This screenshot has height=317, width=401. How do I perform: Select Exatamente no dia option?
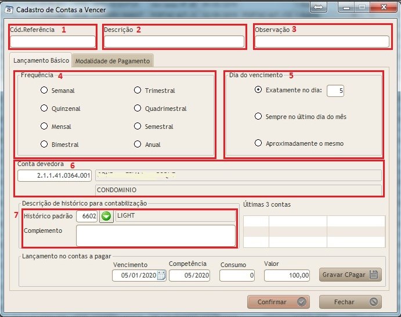click(258, 90)
